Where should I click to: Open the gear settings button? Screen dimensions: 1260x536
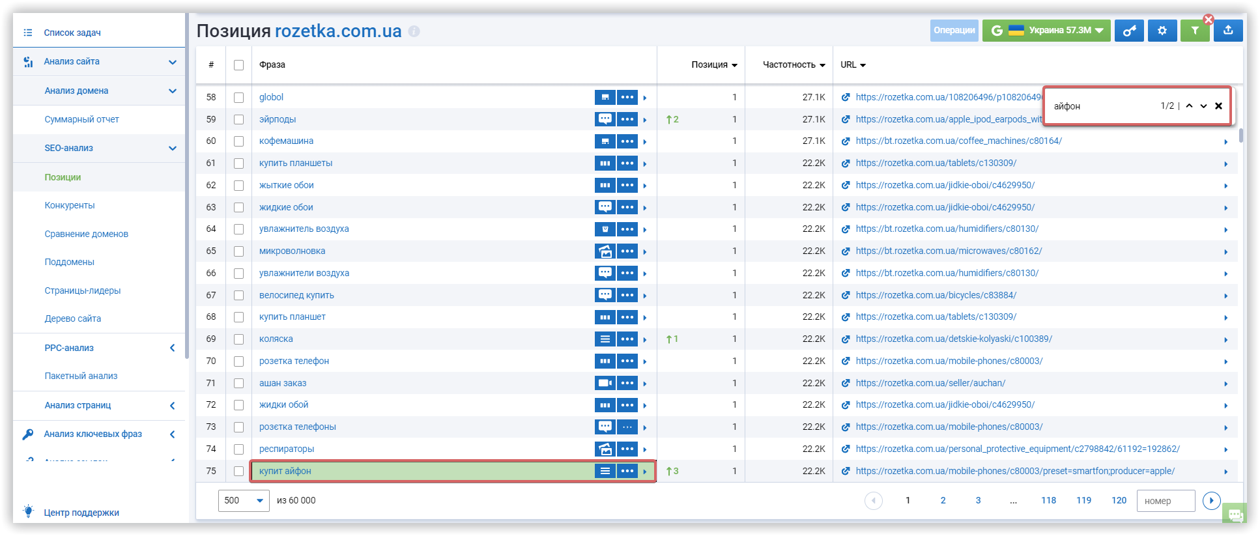pyautogui.click(x=1162, y=31)
